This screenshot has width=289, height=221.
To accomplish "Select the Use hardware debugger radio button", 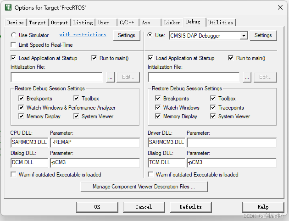I will click(x=150, y=35).
